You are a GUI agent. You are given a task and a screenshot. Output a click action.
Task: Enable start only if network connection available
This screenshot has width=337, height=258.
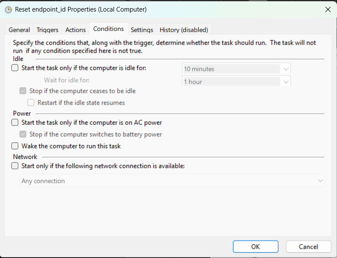click(15, 166)
